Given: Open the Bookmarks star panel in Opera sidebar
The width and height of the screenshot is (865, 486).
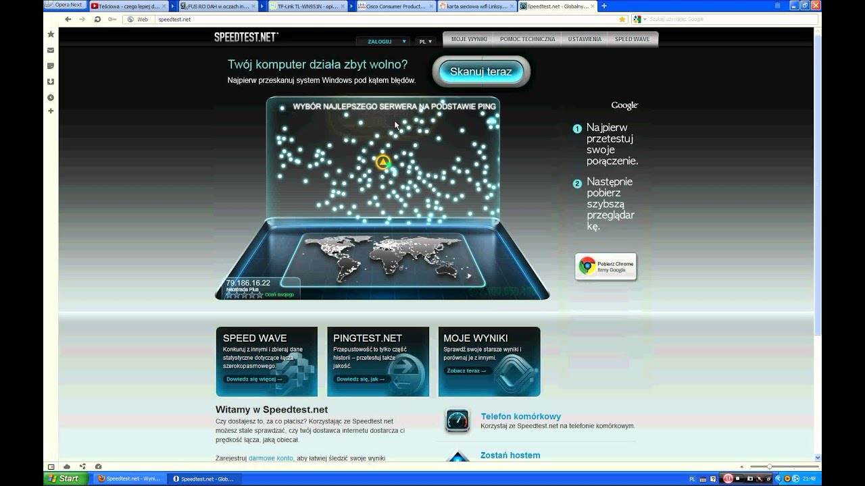Looking at the screenshot, I should [51, 34].
